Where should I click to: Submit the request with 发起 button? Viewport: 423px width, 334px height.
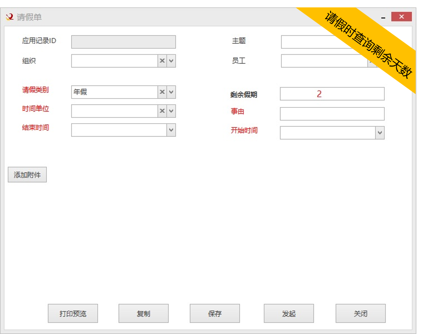click(289, 314)
